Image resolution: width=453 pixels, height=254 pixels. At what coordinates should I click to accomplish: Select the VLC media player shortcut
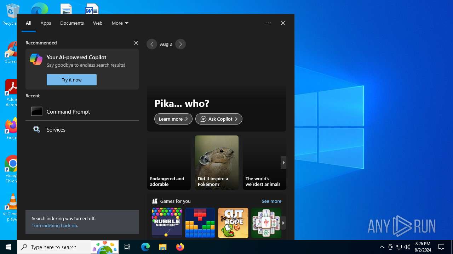point(11,207)
